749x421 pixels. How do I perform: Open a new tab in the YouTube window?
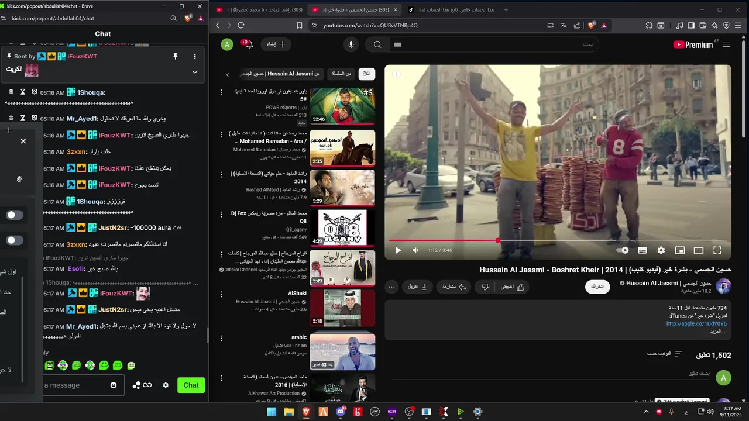506,9
